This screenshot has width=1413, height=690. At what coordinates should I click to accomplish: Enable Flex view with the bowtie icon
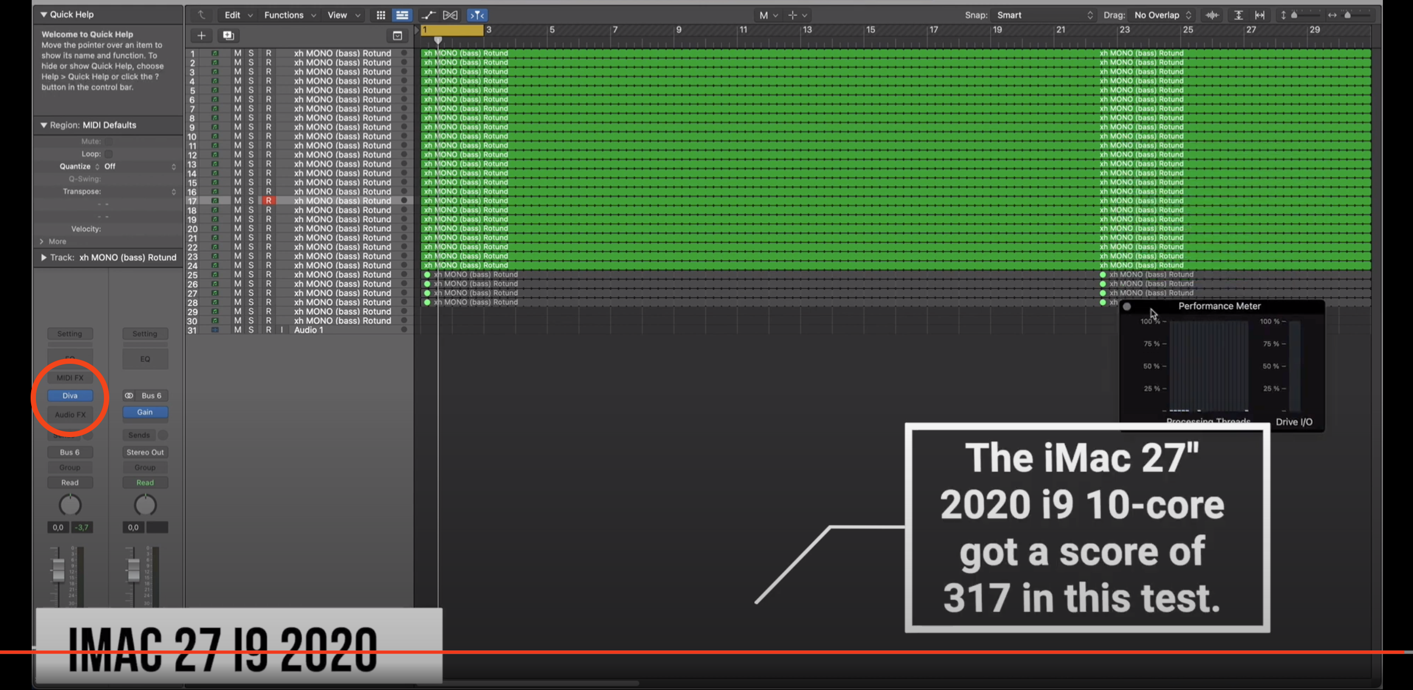pyautogui.click(x=450, y=15)
